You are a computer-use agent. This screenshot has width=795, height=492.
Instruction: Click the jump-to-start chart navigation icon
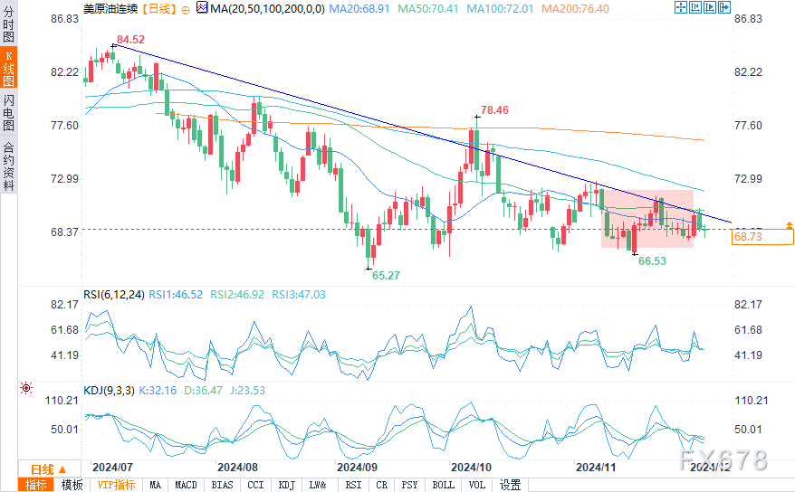pyautogui.click(x=695, y=7)
